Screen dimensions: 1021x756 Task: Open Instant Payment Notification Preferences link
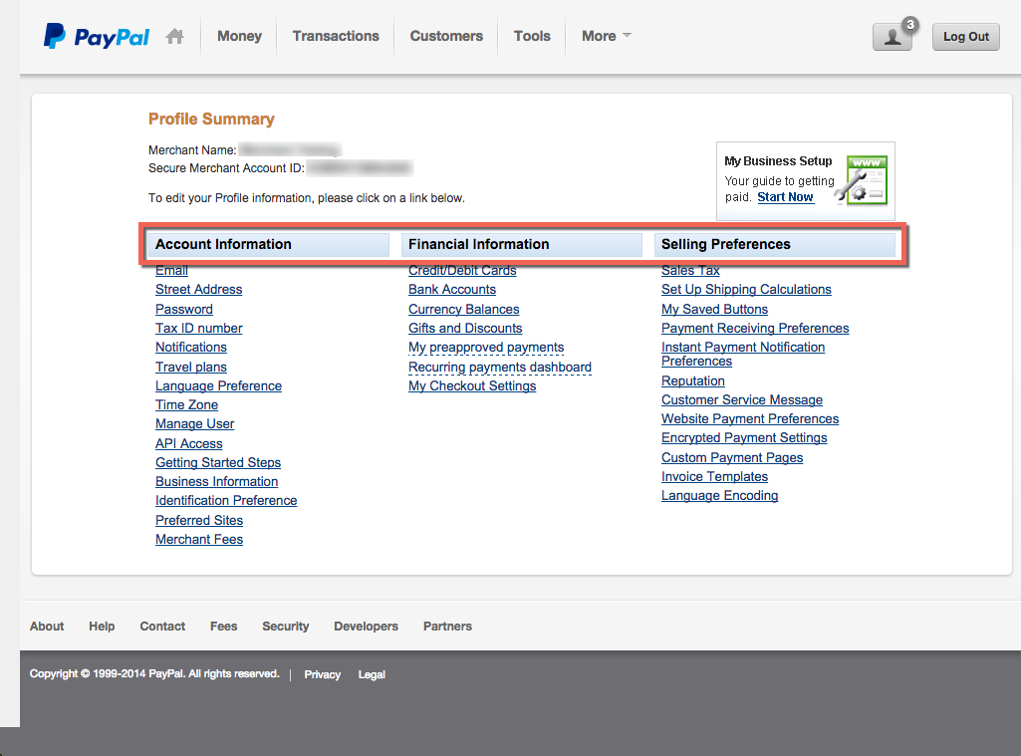(x=743, y=355)
